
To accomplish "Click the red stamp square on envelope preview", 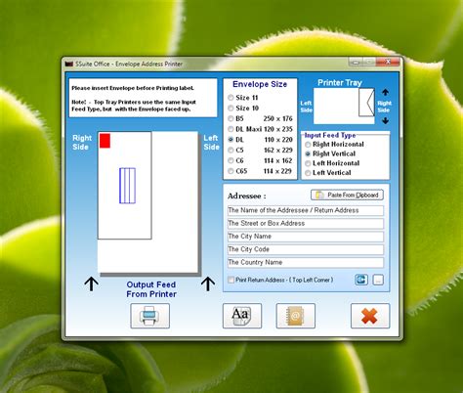I will 105,141.
